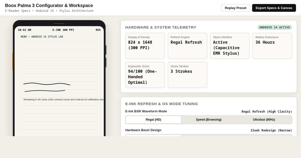301x158 pixels.
Task: Click the ANDROID 16 ACTIVE badge
Action: point(275,27)
